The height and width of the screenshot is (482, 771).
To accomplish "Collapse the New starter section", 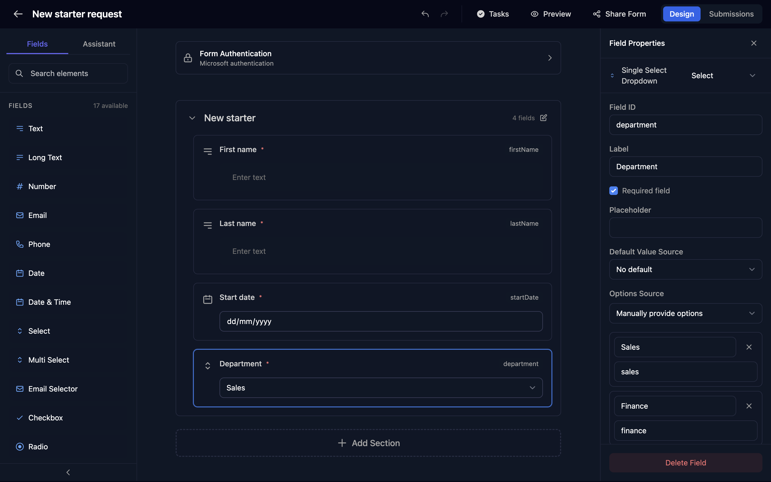I will click(192, 118).
